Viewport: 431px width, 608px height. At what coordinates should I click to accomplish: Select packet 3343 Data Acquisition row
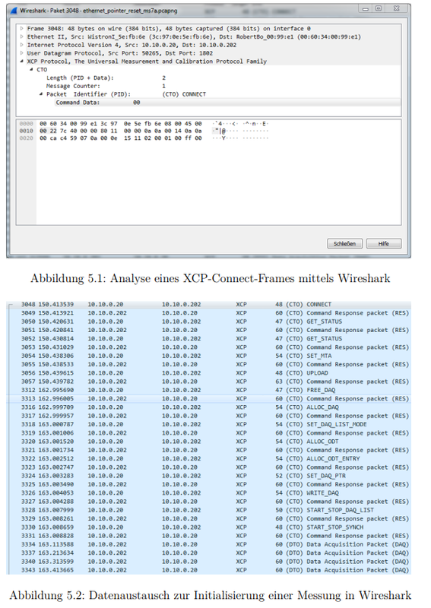click(209, 570)
